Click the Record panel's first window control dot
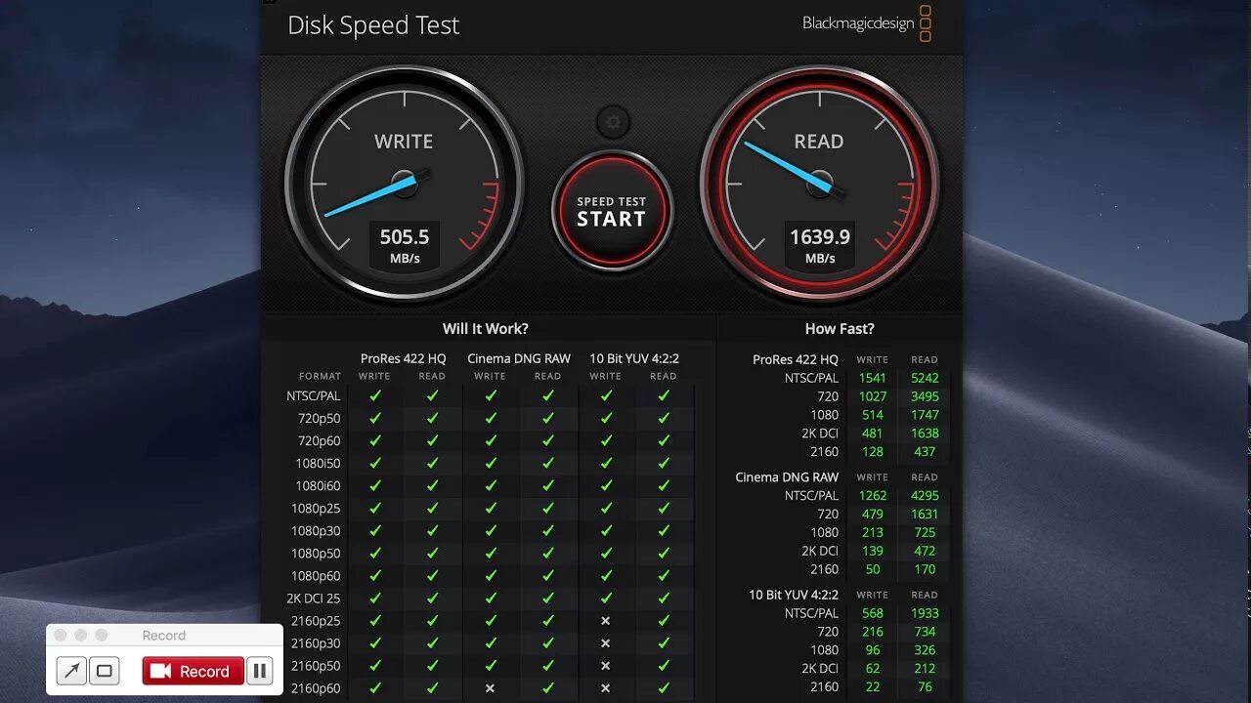This screenshot has width=1251, height=703. point(61,636)
